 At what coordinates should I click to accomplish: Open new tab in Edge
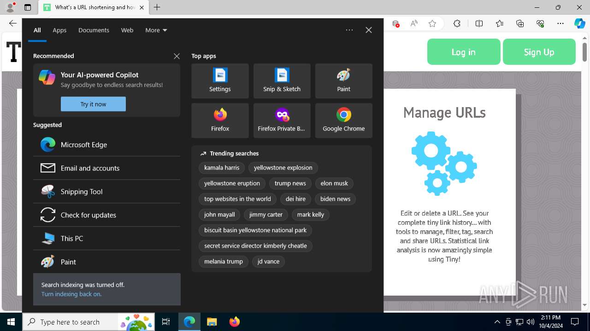[x=157, y=7]
